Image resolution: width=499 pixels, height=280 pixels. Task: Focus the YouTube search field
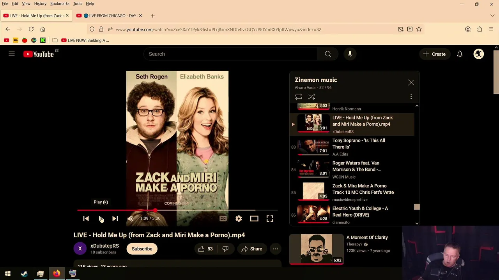(x=231, y=54)
